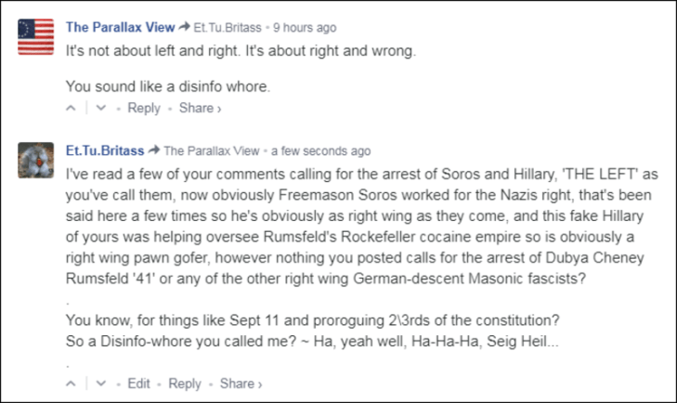Open the Et.Tu.Britass profile avatar
Screen dimensions: 677x403
click(x=36, y=160)
